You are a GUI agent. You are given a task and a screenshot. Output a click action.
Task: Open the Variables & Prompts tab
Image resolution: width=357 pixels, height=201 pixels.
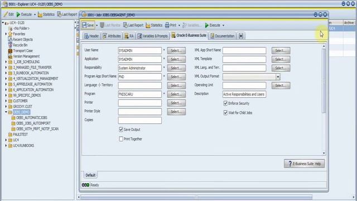tap(153, 36)
